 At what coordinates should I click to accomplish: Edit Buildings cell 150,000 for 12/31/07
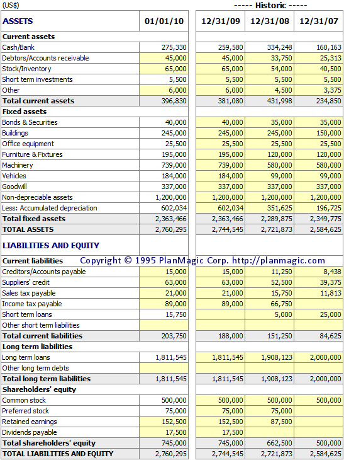pyautogui.click(x=319, y=133)
